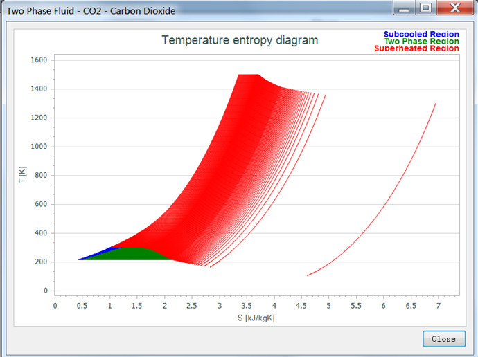Select the Superheated Region legend entry
The image size is (478, 357).
[x=416, y=48]
